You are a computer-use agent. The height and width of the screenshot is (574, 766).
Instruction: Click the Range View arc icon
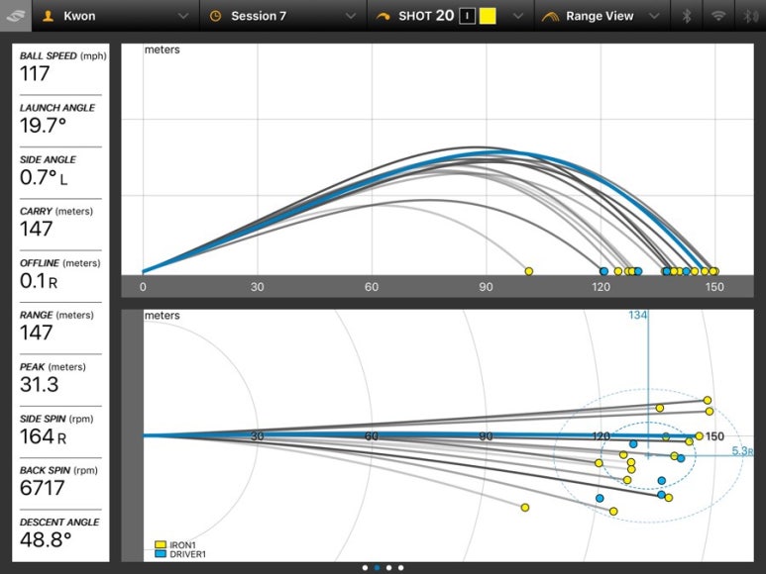click(551, 17)
